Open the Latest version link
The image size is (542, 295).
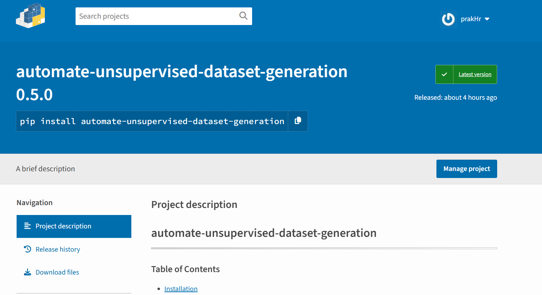[x=475, y=74]
